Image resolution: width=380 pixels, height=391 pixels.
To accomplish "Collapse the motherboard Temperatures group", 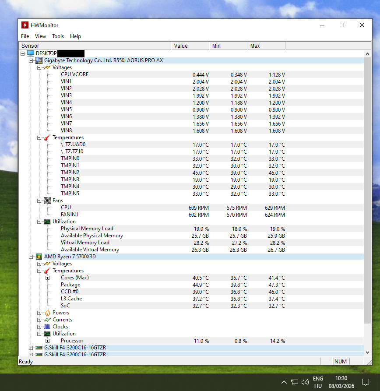I will pyautogui.click(x=39, y=137).
